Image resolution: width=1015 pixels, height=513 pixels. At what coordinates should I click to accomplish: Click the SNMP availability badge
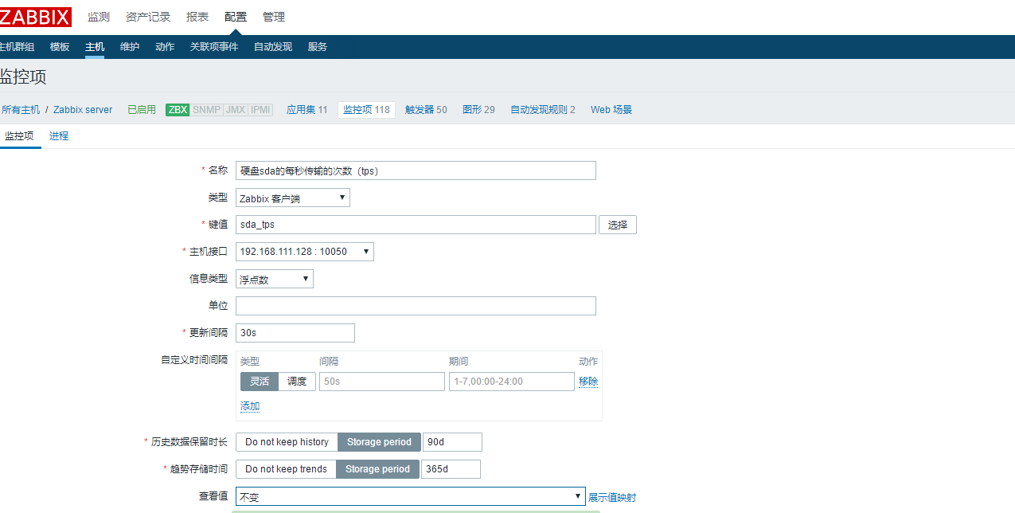click(206, 110)
